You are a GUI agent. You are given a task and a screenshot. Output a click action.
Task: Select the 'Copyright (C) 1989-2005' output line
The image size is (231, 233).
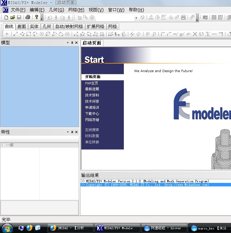tap(155, 185)
